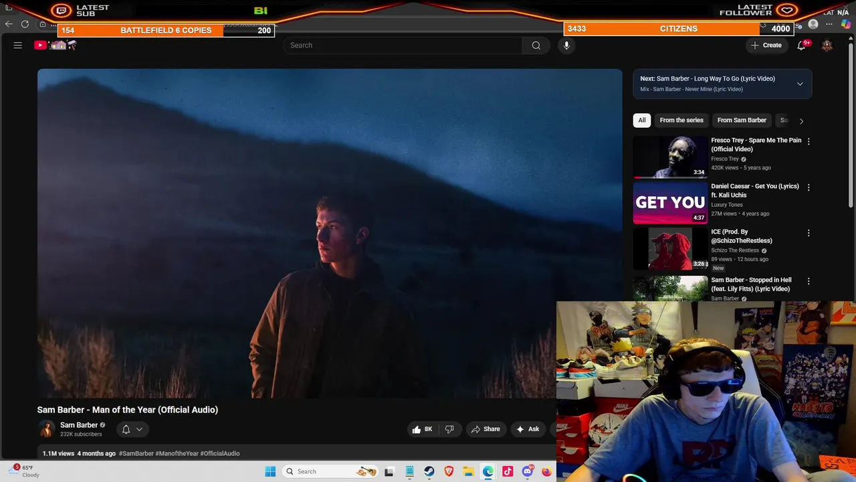Select From the series chip
Screen dimensions: 856x482
click(x=681, y=120)
